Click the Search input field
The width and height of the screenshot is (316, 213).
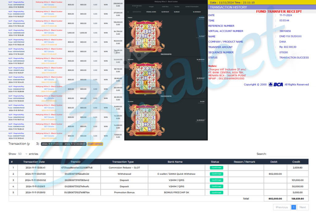tap(288, 154)
